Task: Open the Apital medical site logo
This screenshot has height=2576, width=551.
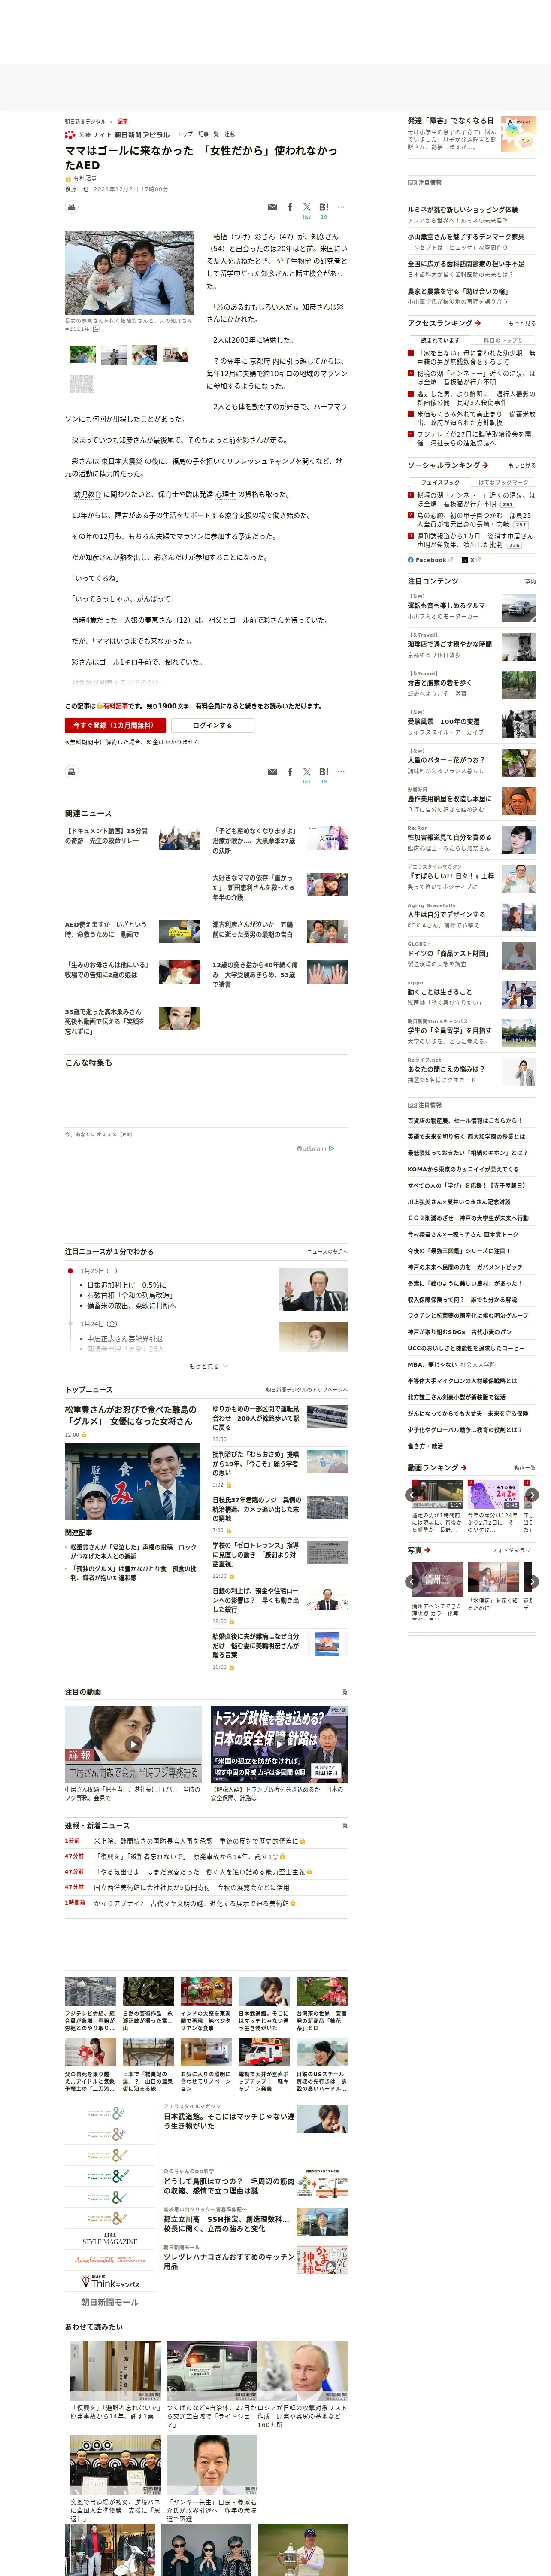Action: pyautogui.click(x=117, y=134)
